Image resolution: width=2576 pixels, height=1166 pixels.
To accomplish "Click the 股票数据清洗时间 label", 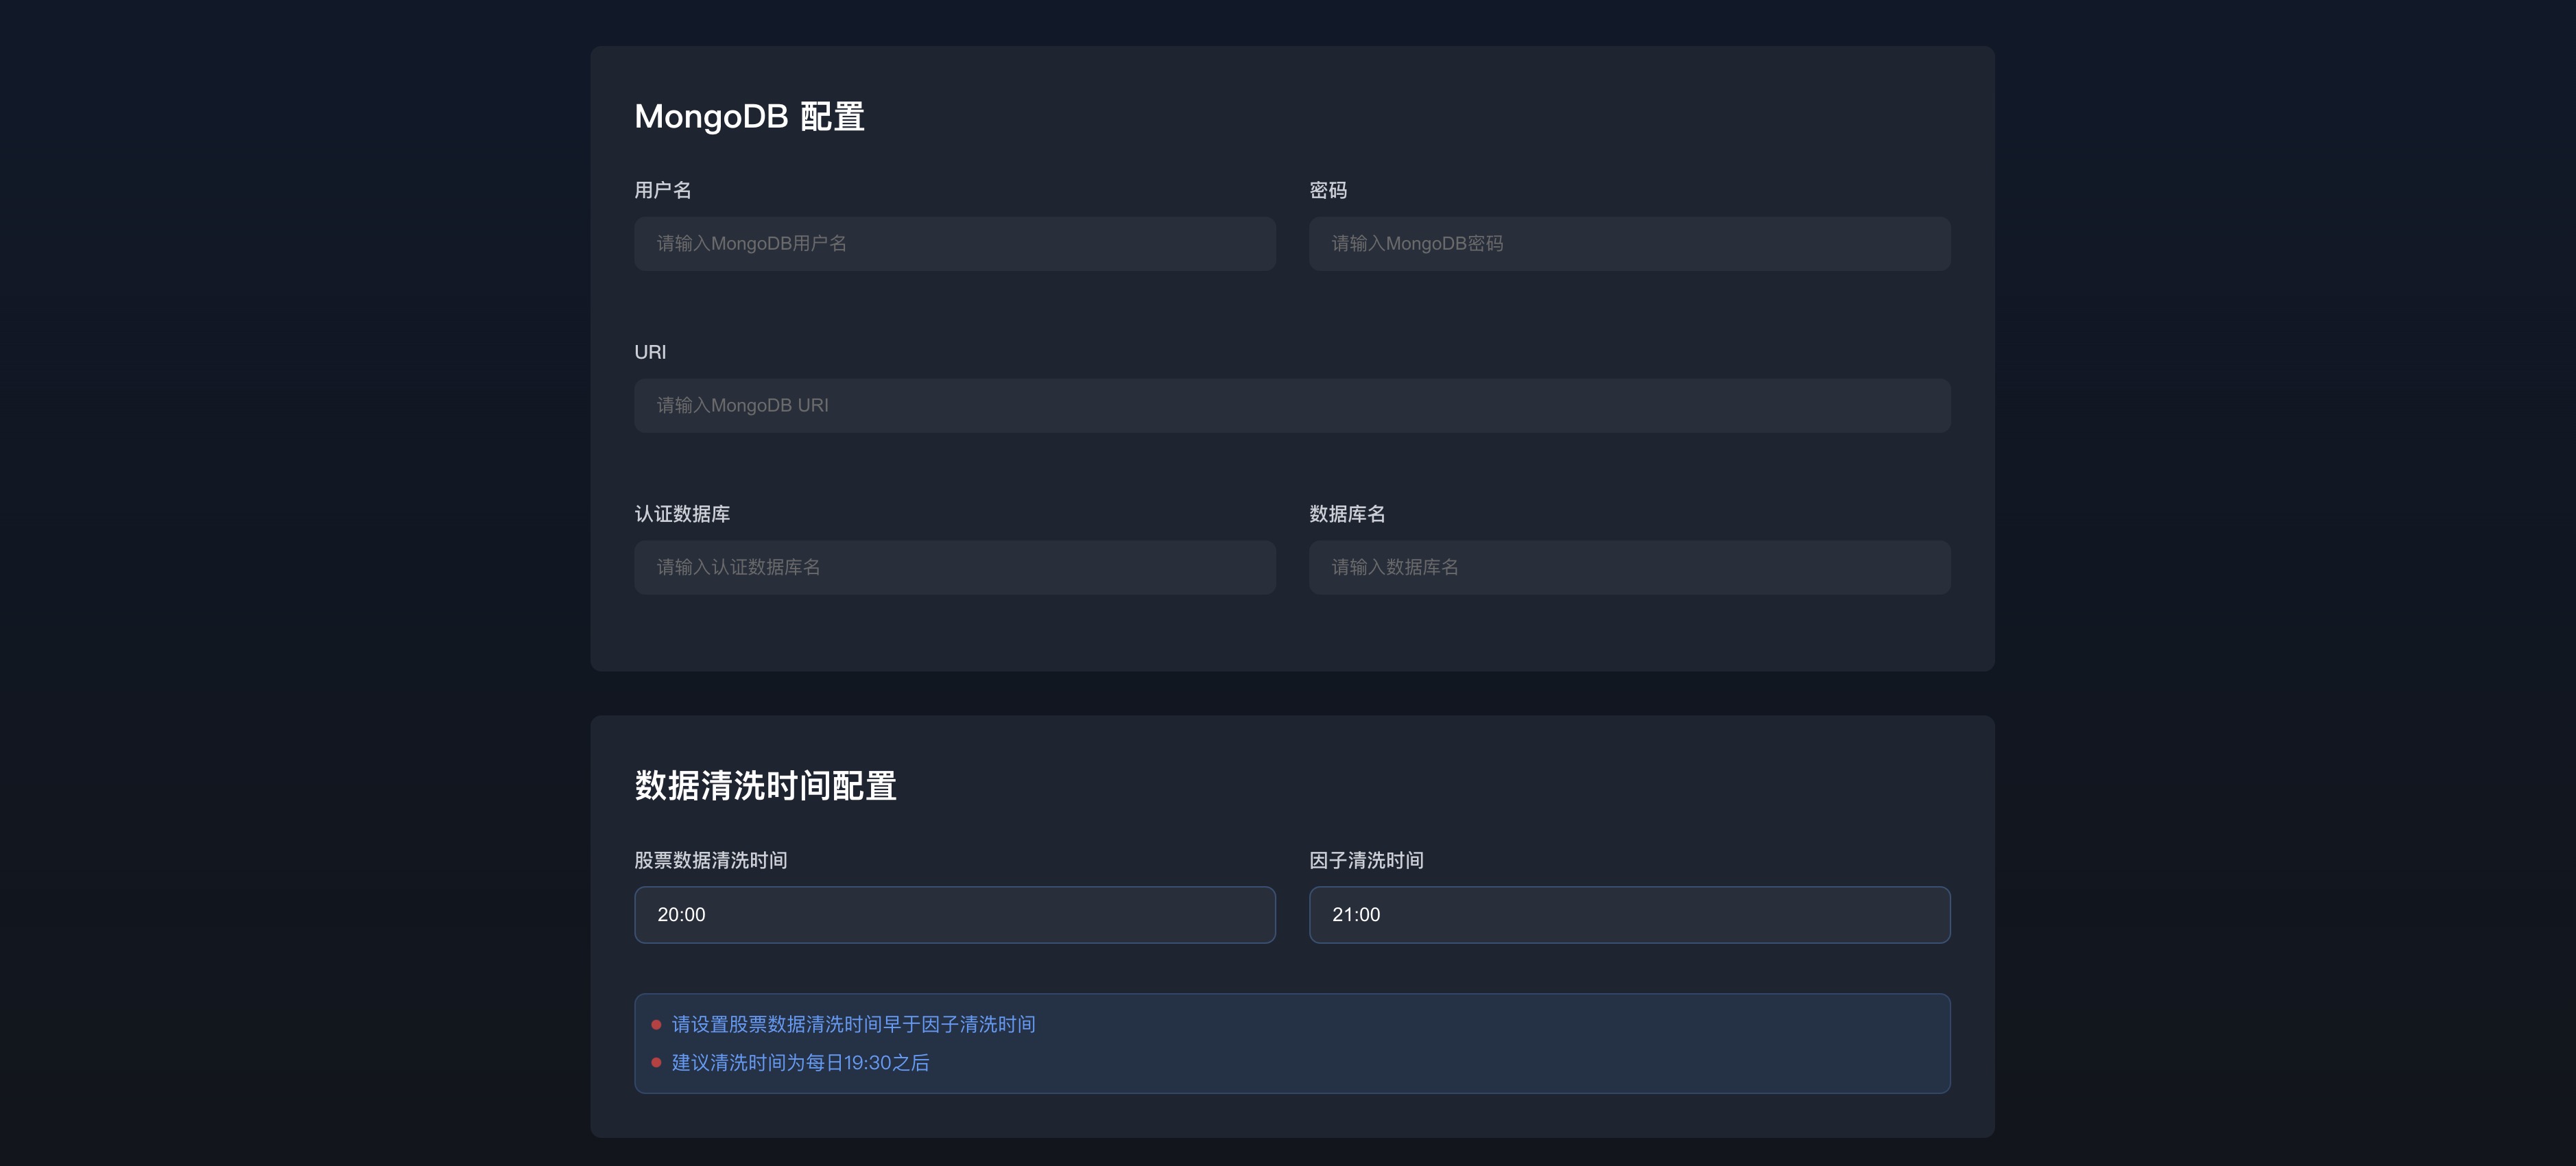I will pos(710,860).
